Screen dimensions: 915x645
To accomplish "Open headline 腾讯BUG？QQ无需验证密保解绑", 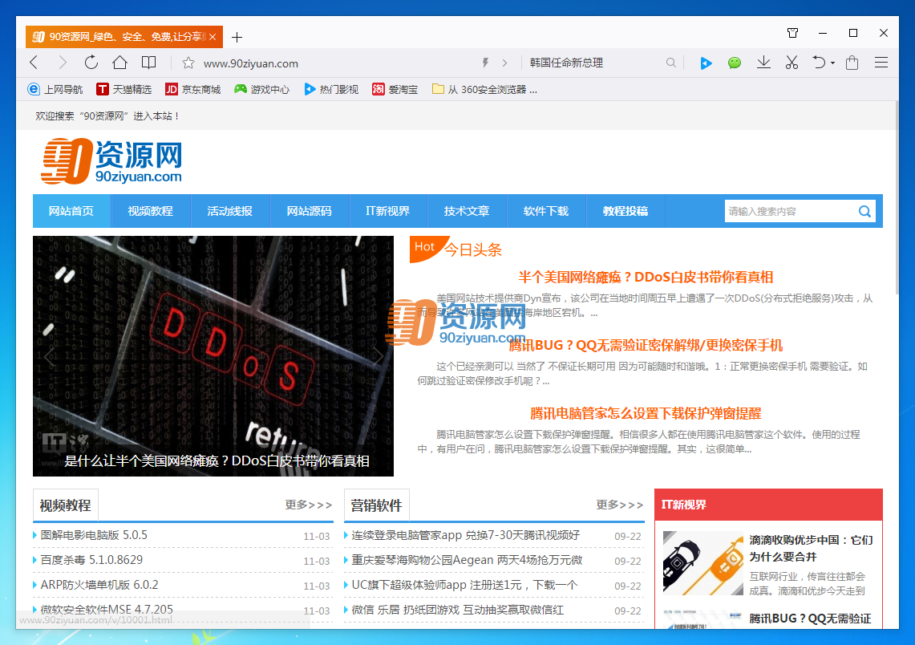I will 646,346.
